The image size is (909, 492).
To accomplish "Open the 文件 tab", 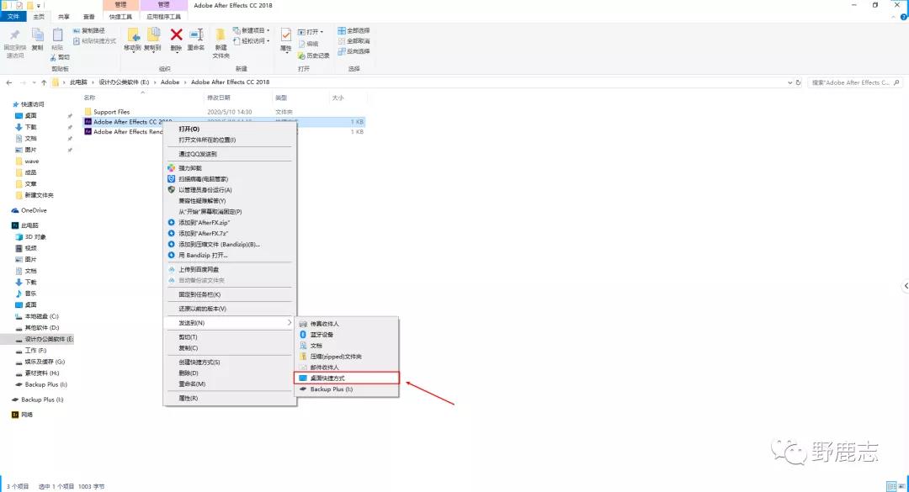I will (x=13, y=17).
